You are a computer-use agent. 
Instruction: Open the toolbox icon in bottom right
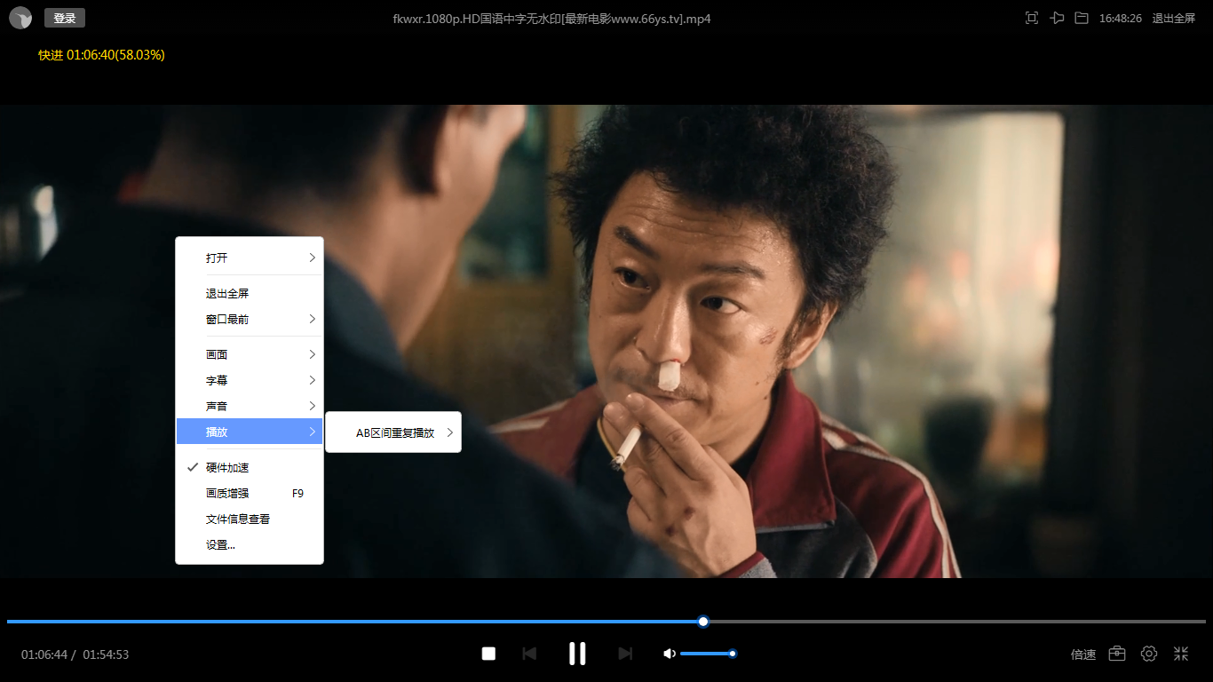coord(1117,654)
